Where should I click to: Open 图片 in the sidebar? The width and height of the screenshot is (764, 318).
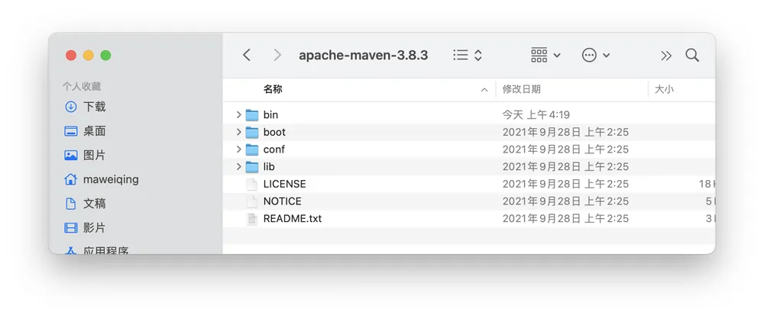point(95,155)
